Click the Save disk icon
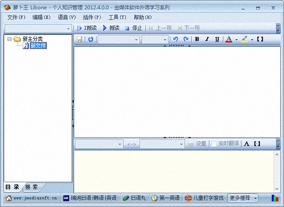284x207 pixels. point(80,39)
